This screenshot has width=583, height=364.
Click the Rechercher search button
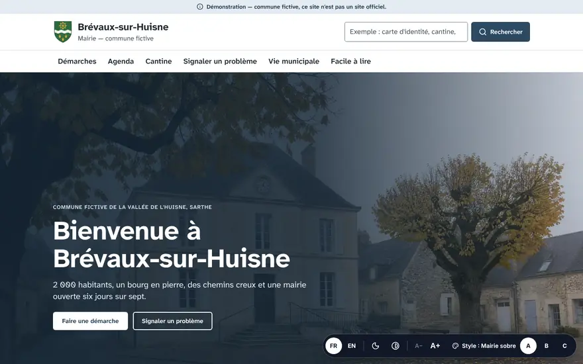point(500,32)
